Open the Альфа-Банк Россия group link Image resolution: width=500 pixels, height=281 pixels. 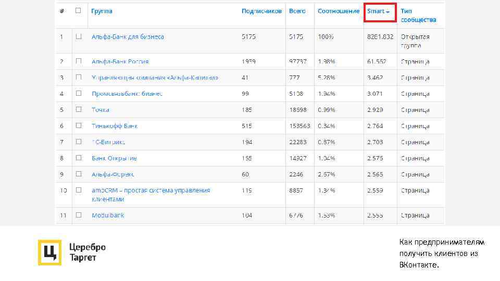click(x=120, y=61)
